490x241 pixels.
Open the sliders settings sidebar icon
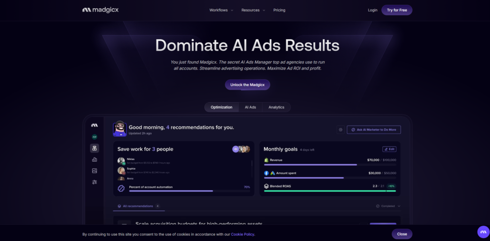tap(94, 182)
